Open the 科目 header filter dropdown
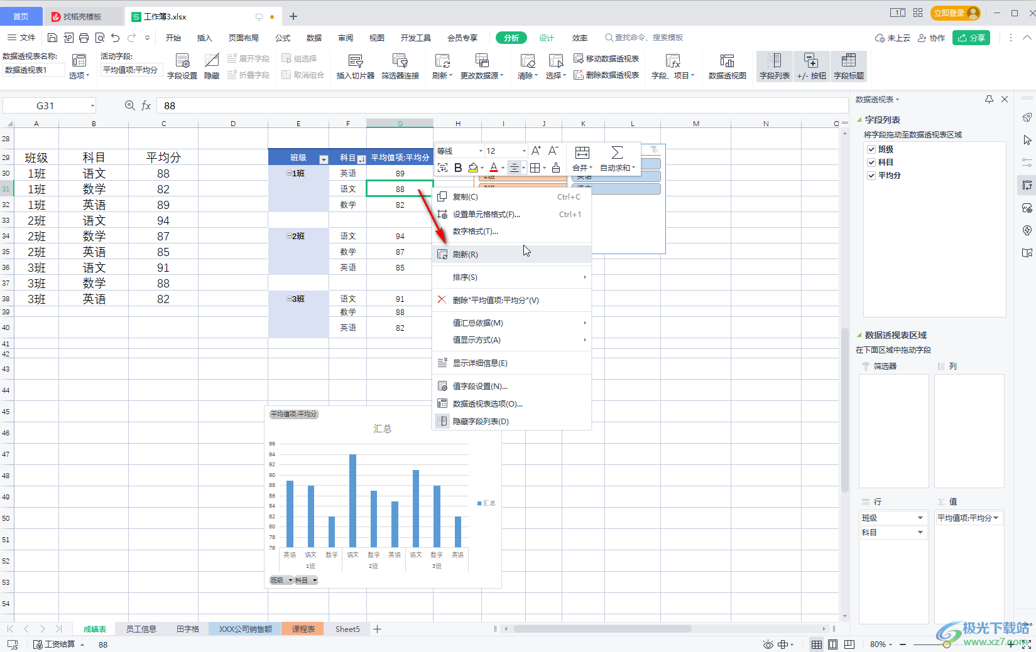1036x652 pixels. tap(361, 159)
